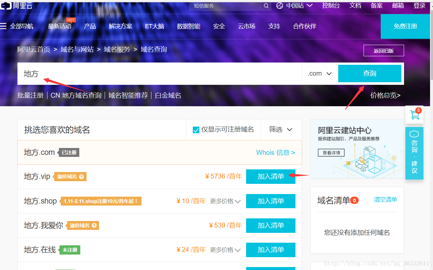Add 地方.我爱你 to the list
Image resolution: width=433 pixels, height=270 pixels.
(271, 225)
